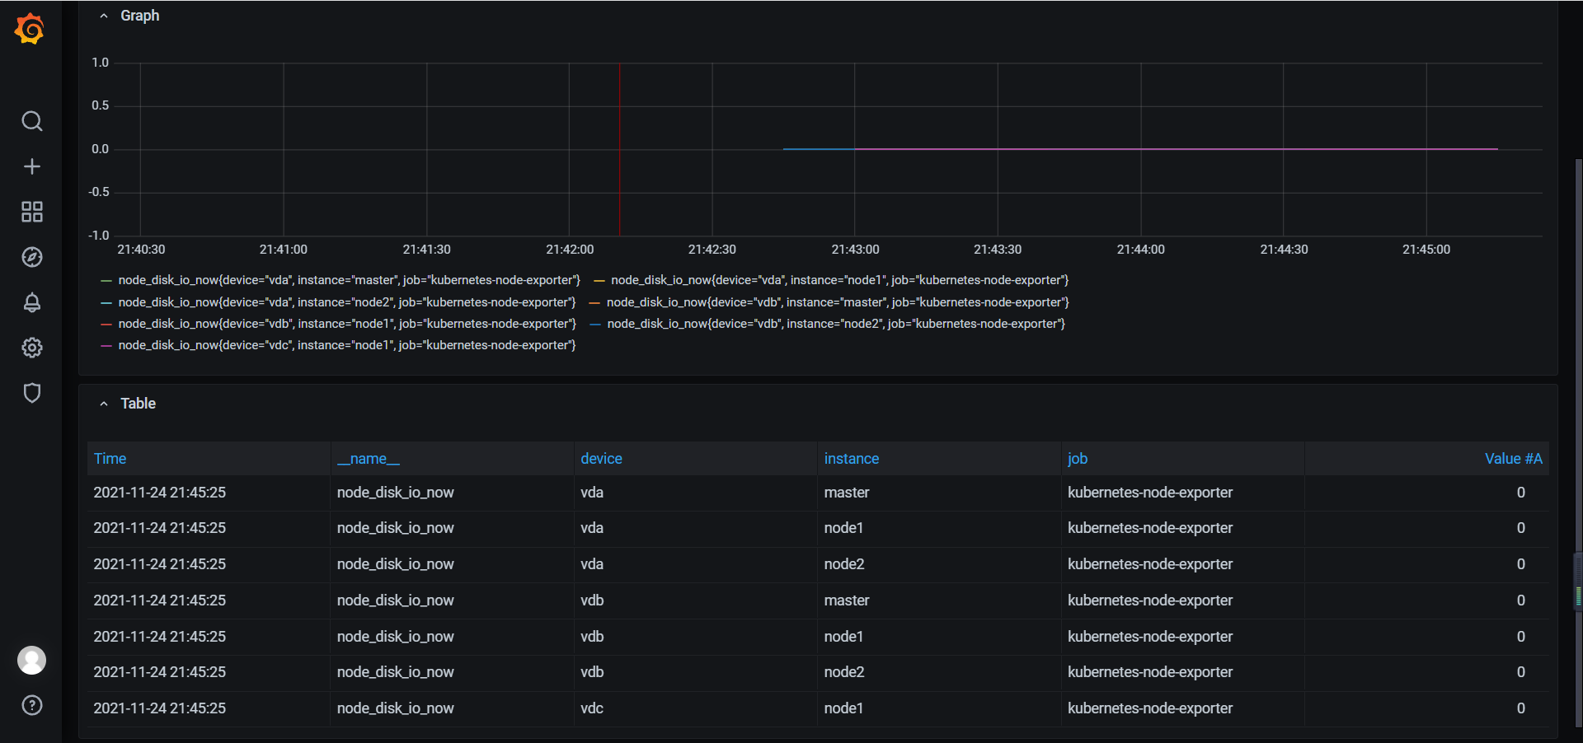Open the Create plus icon
This screenshot has height=743, width=1583.
click(31, 166)
